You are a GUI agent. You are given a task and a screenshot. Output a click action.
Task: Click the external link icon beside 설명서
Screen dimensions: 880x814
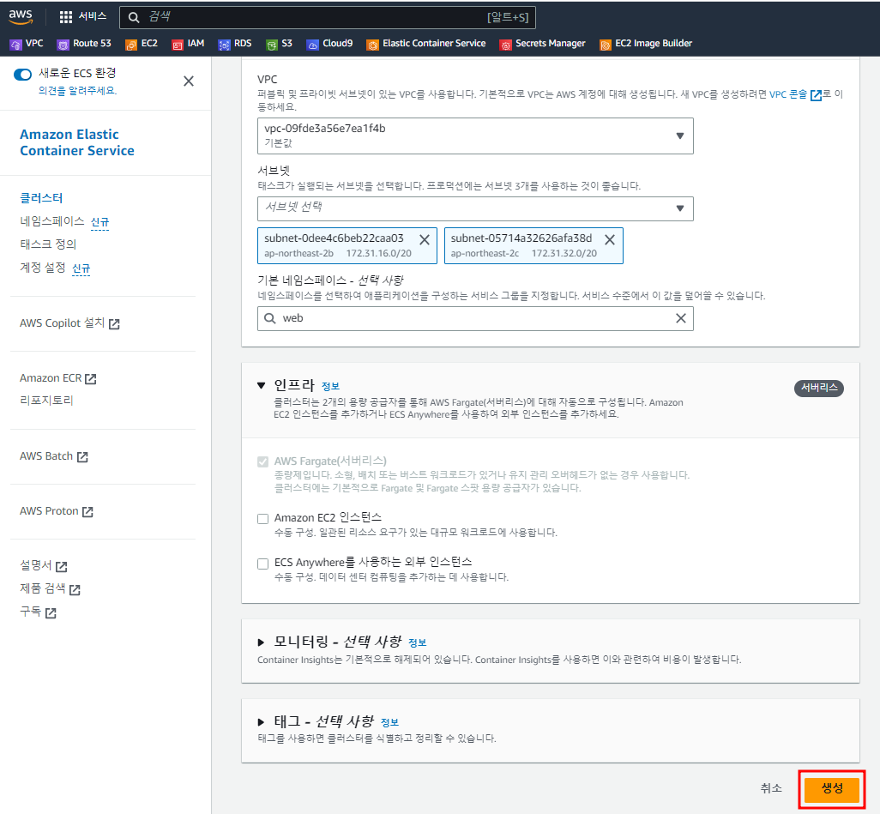click(61, 566)
